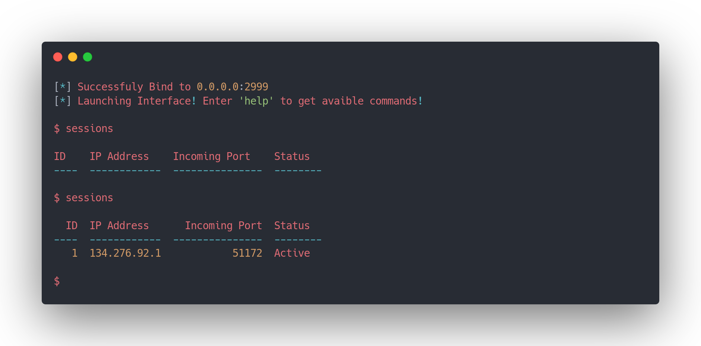Click session ID 1 in the table
Screen dimensions: 701x346
74,253
